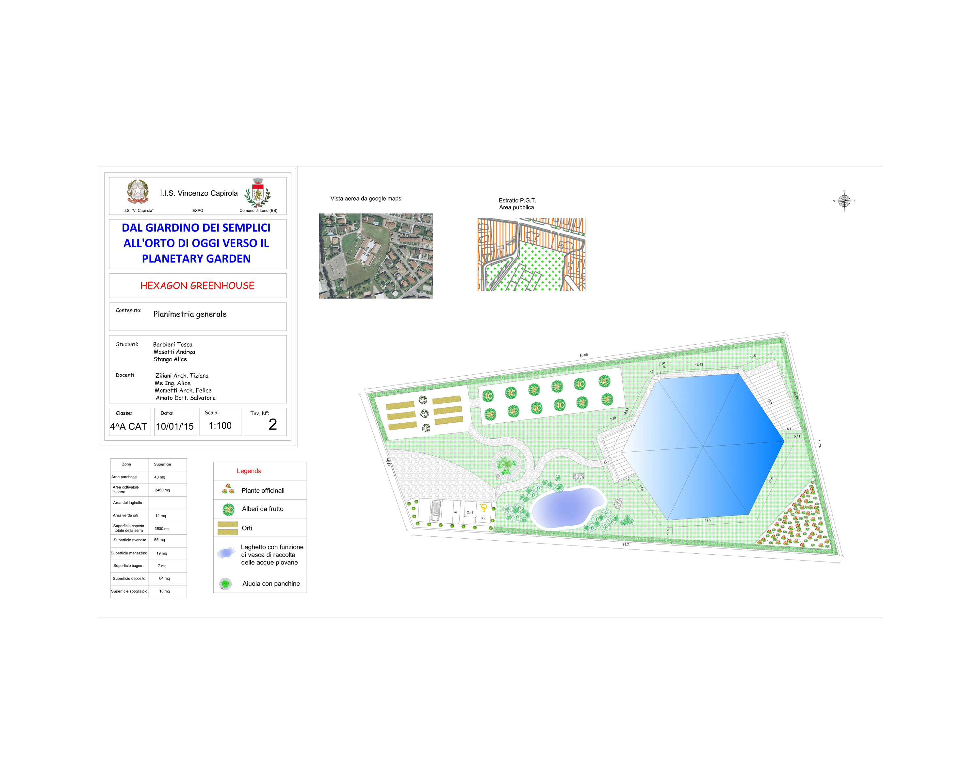
Task: Select the Google Maps aerial view thumbnail
Action: pyautogui.click(x=375, y=256)
